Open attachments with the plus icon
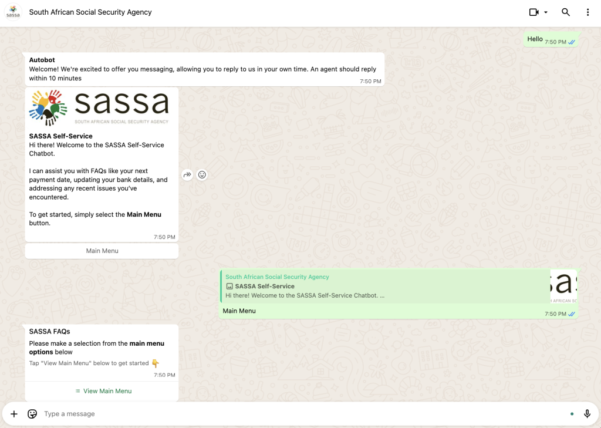 (14, 414)
